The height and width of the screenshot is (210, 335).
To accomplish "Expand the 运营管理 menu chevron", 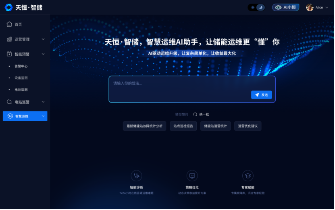I will (x=43, y=39).
